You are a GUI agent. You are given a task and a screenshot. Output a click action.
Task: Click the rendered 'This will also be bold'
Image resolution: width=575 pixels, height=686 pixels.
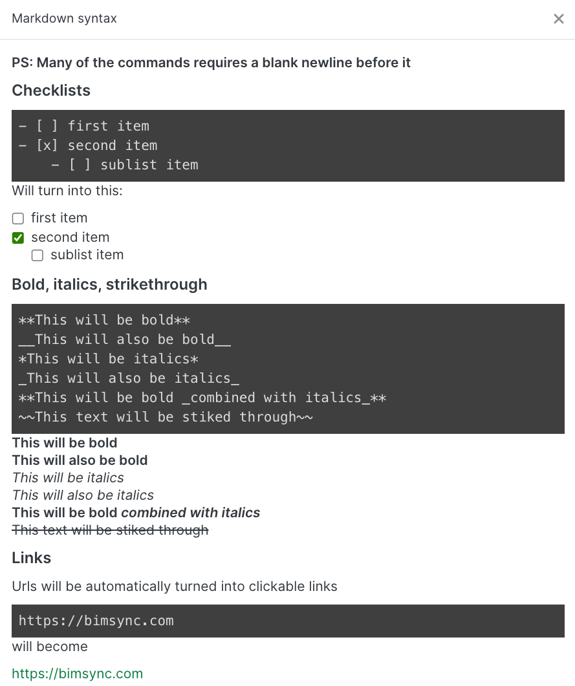point(80,460)
